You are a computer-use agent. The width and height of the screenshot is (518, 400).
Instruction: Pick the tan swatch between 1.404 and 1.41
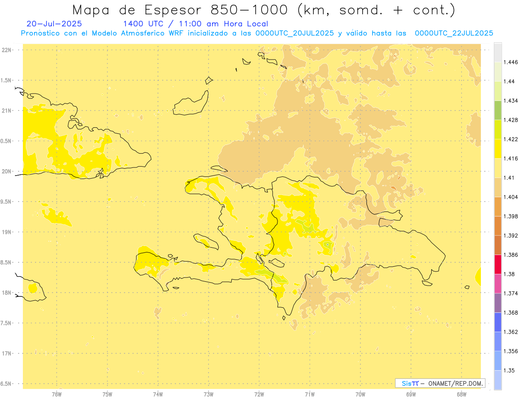click(498, 187)
